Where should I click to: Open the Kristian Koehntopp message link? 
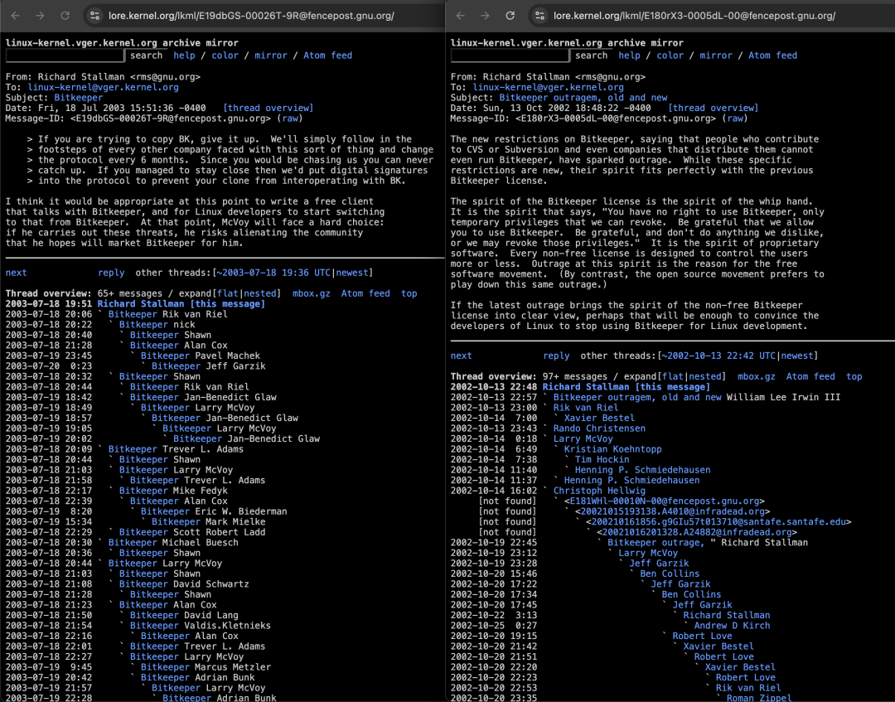coord(613,449)
